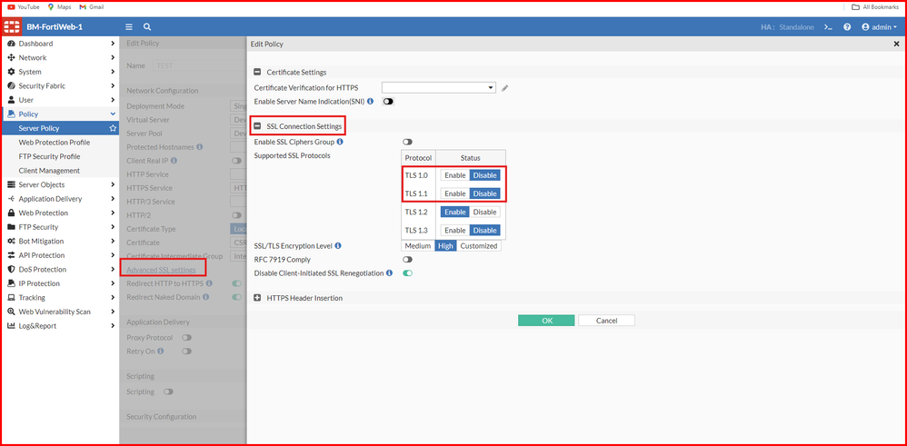Screen dimensions: 907x446
Task: Click the DoS Protection shield icon
Action: point(11,269)
